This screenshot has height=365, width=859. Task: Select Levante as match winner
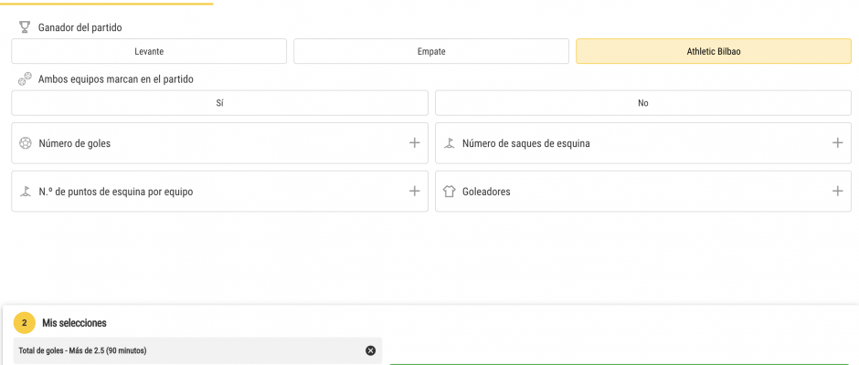pos(149,51)
